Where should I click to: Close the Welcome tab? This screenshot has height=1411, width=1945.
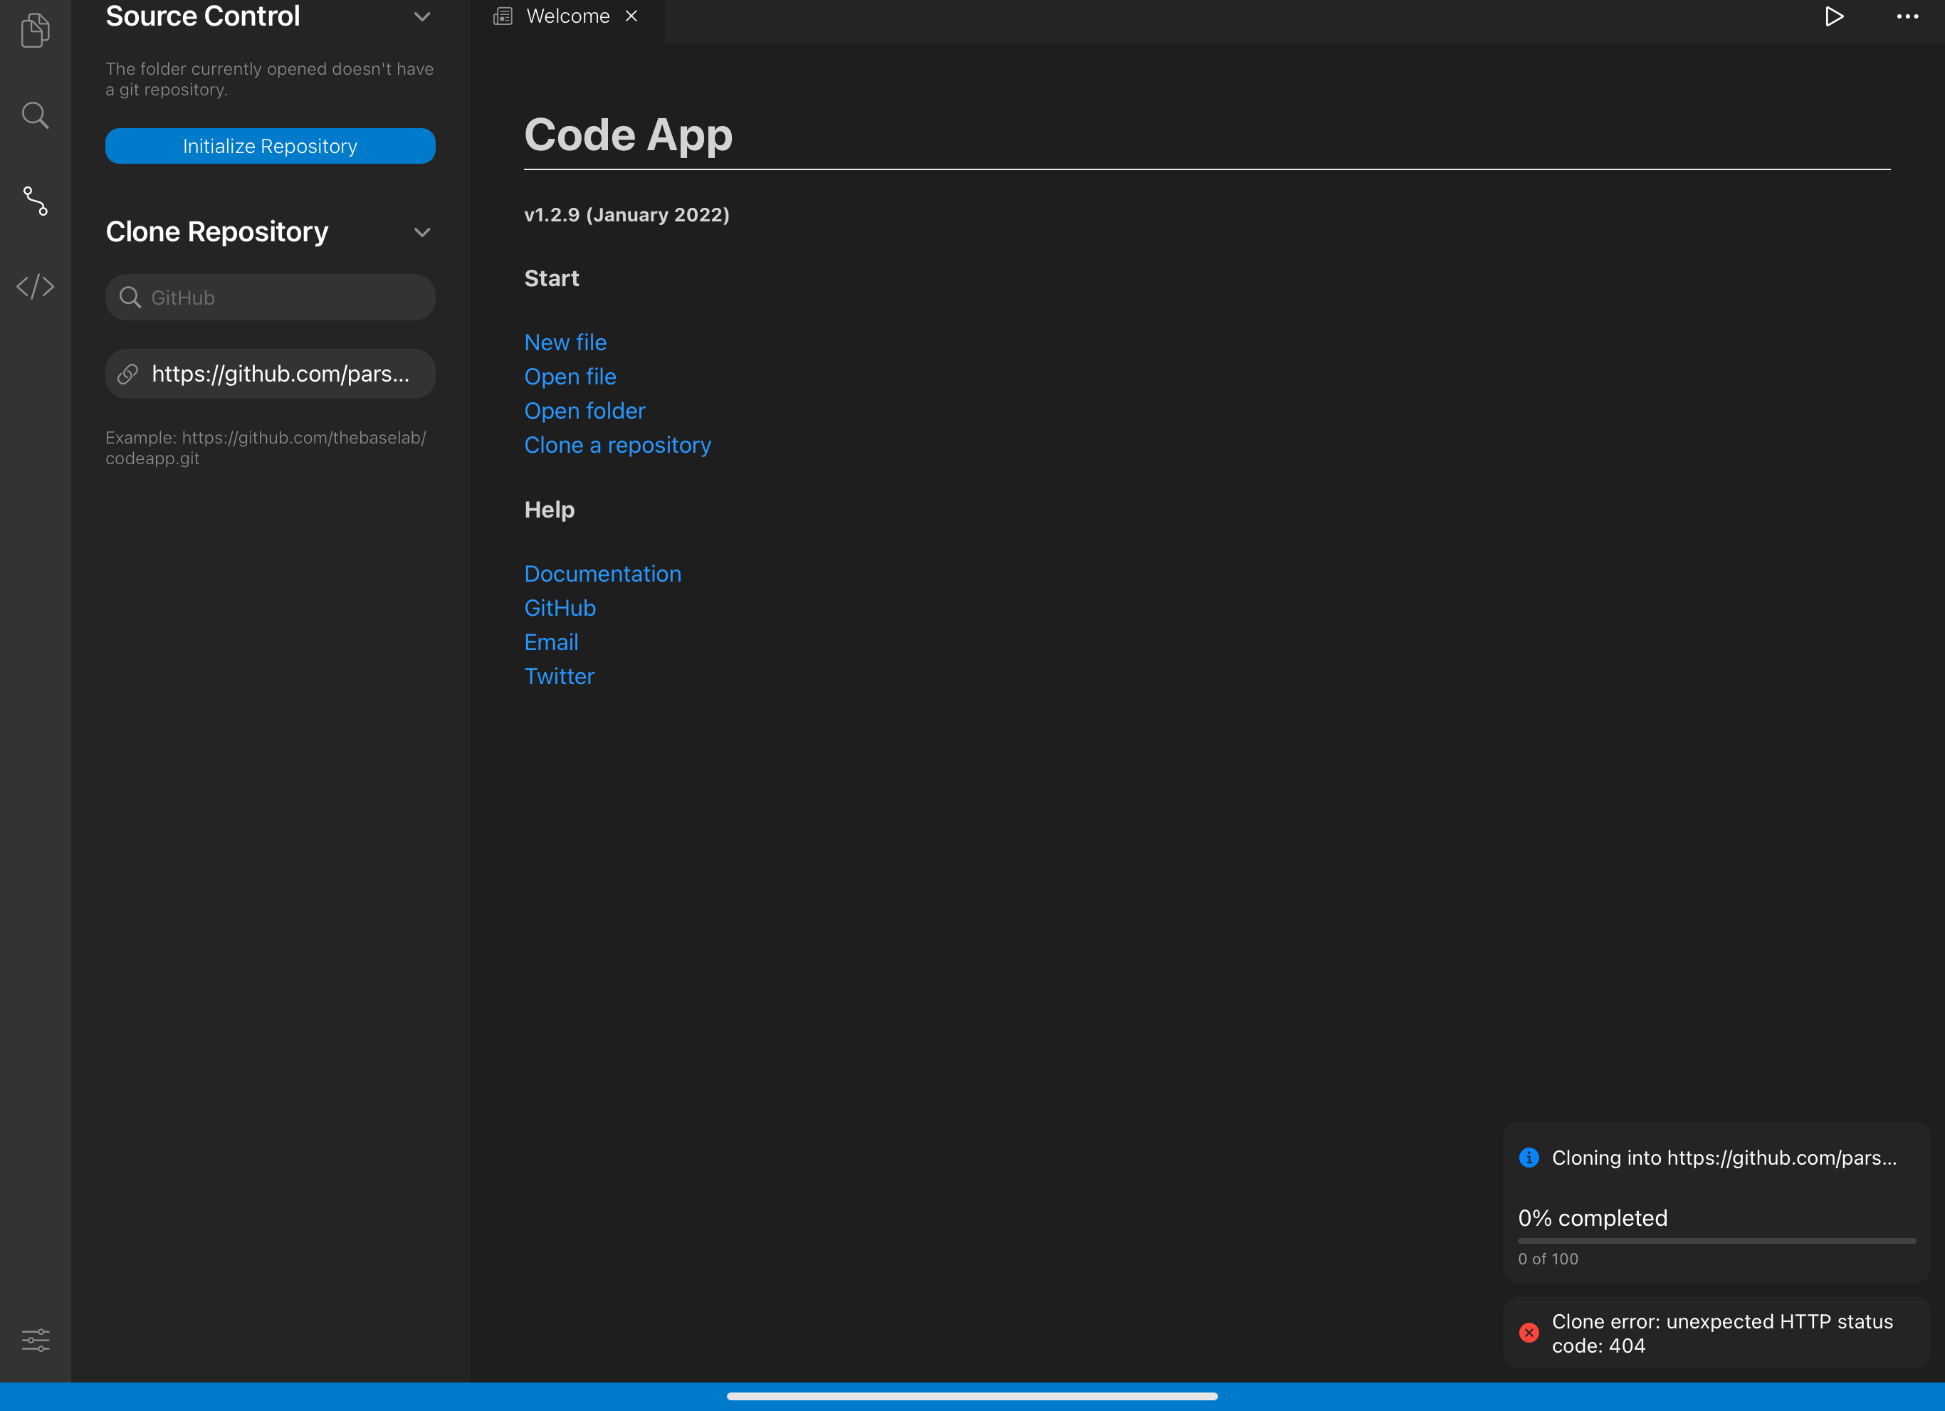[632, 16]
